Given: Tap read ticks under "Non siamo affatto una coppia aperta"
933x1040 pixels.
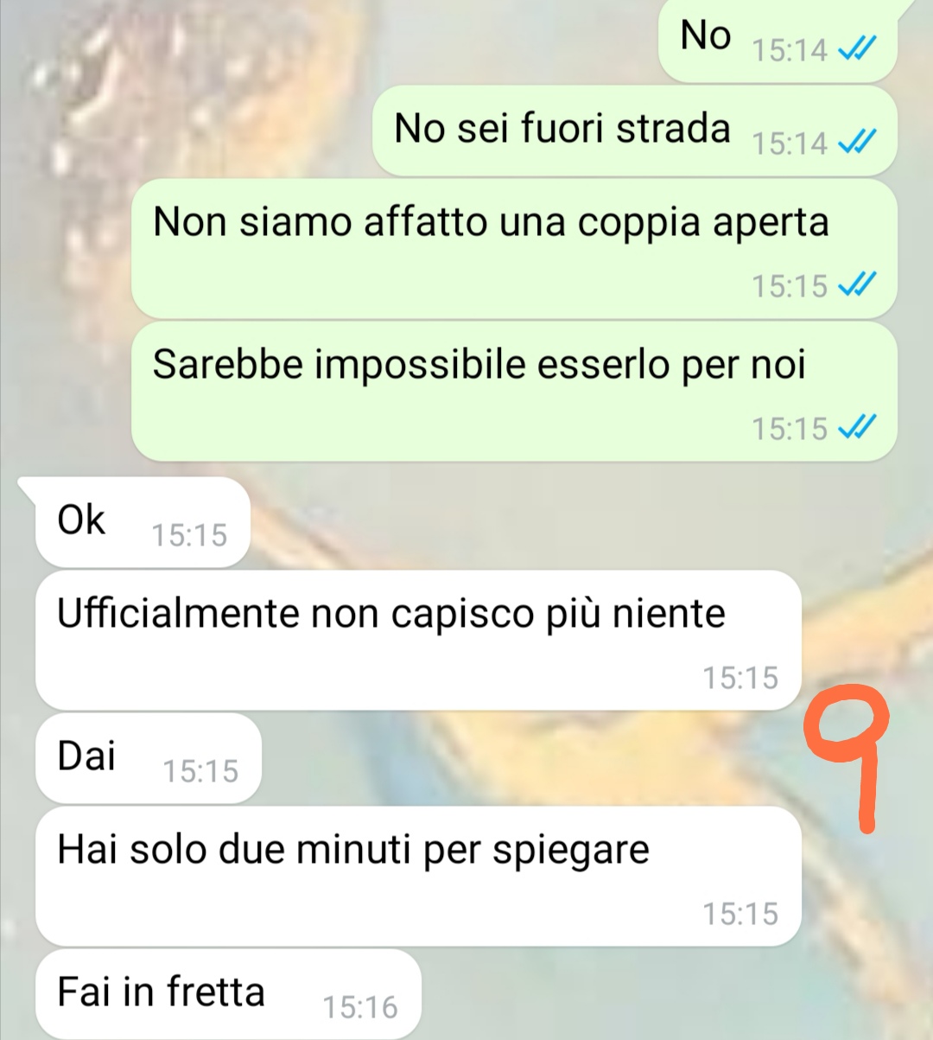Looking at the screenshot, I should click(x=858, y=284).
